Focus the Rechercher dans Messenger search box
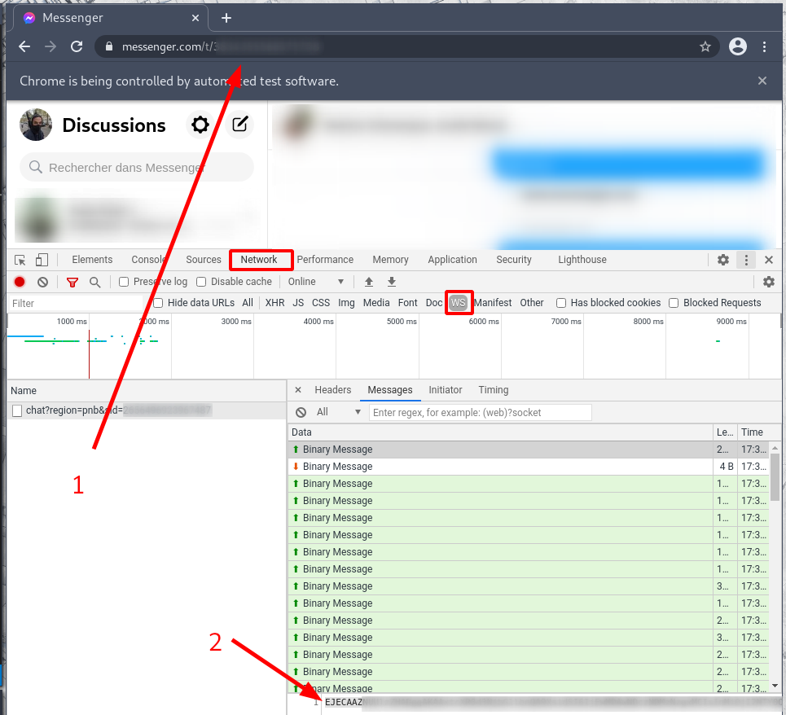786x715 pixels. [x=136, y=168]
